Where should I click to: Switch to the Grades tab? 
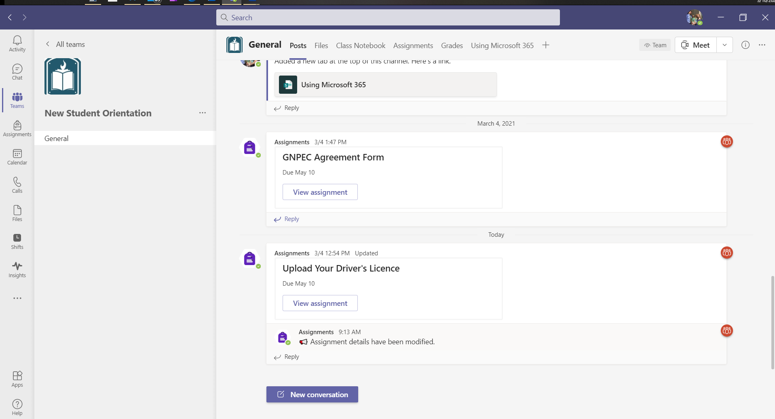click(452, 45)
